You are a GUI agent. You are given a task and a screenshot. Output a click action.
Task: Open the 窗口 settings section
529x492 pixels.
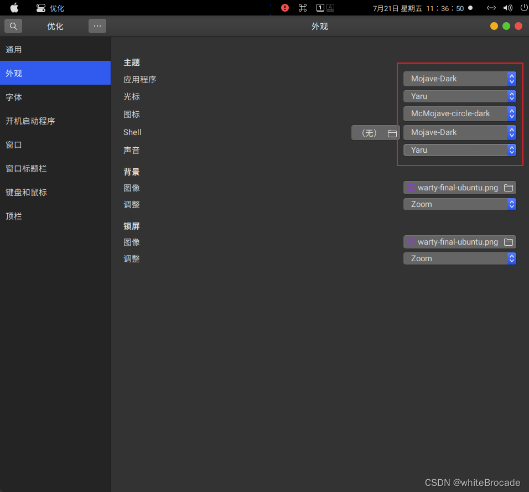point(55,145)
